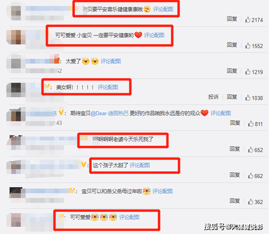Click thumbs-up icon beside 652
269x234 pixels.
click(251, 150)
